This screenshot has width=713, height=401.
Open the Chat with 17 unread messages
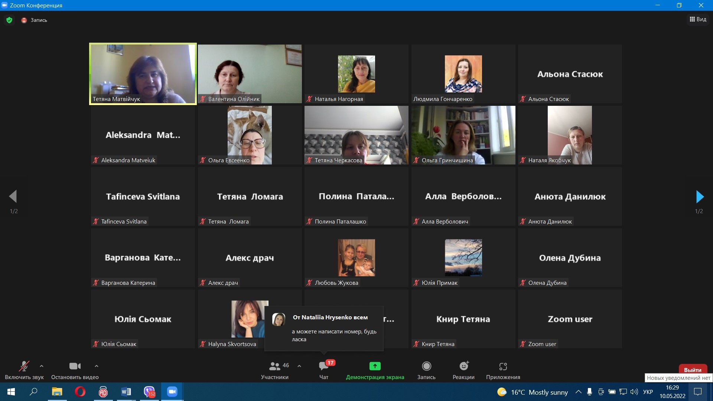tap(323, 366)
